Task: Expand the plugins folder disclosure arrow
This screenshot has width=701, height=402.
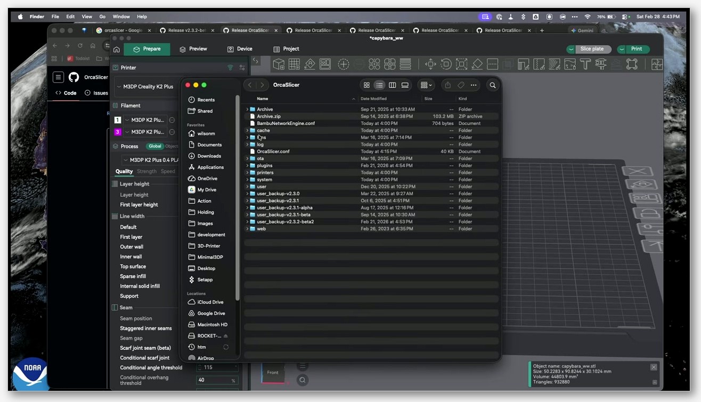Action: [x=247, y=165]
